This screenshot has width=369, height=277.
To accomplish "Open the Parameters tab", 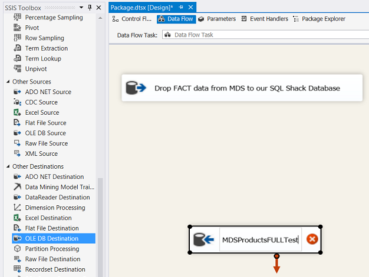I will pyautogui.click(x=217, y=19).
